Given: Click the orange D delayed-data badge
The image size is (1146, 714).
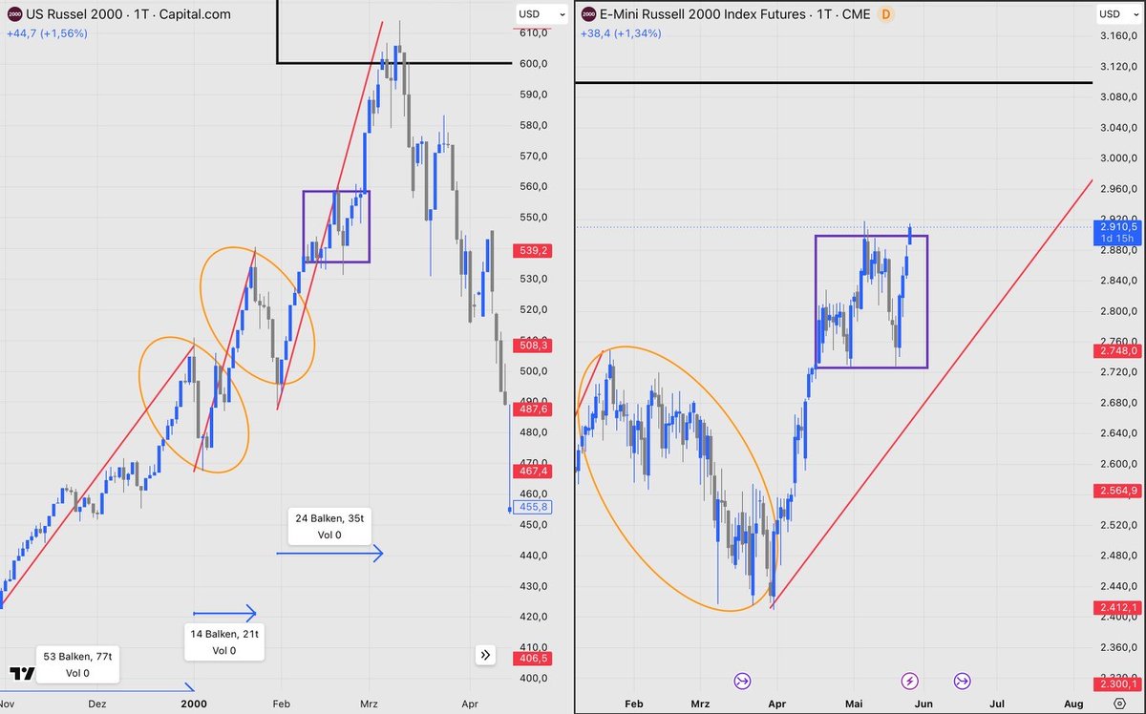Looking at the screenshot, I should tap(885, 14).
